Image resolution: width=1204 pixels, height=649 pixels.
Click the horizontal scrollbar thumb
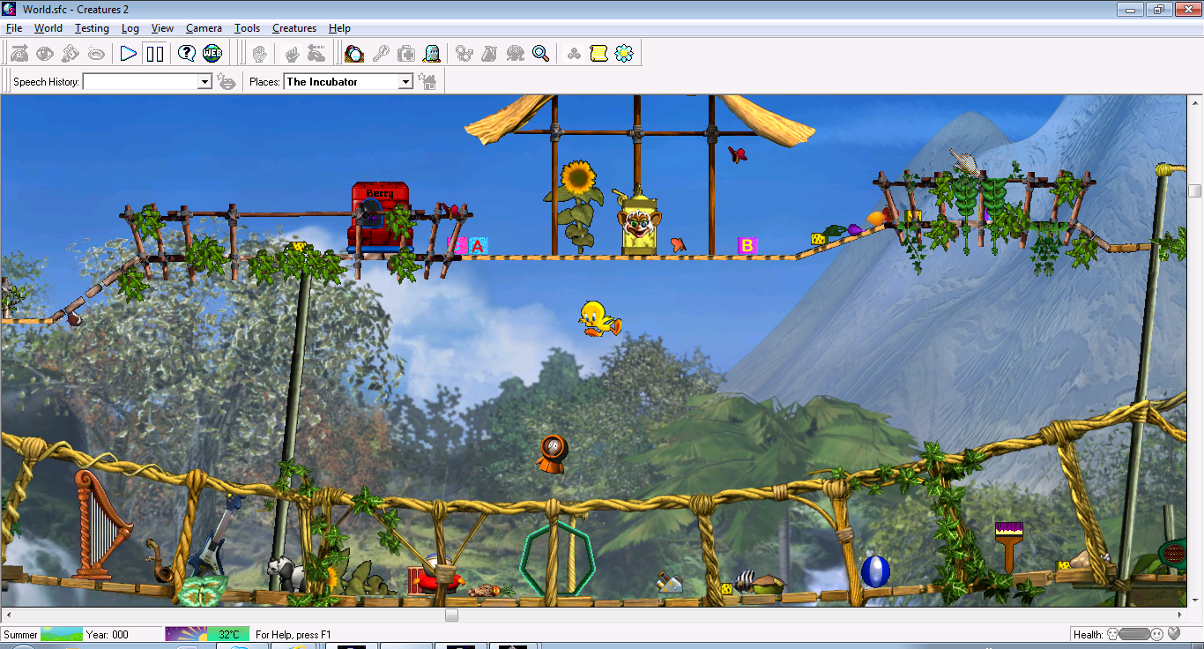pyautogui.click(x=451, y=615)
